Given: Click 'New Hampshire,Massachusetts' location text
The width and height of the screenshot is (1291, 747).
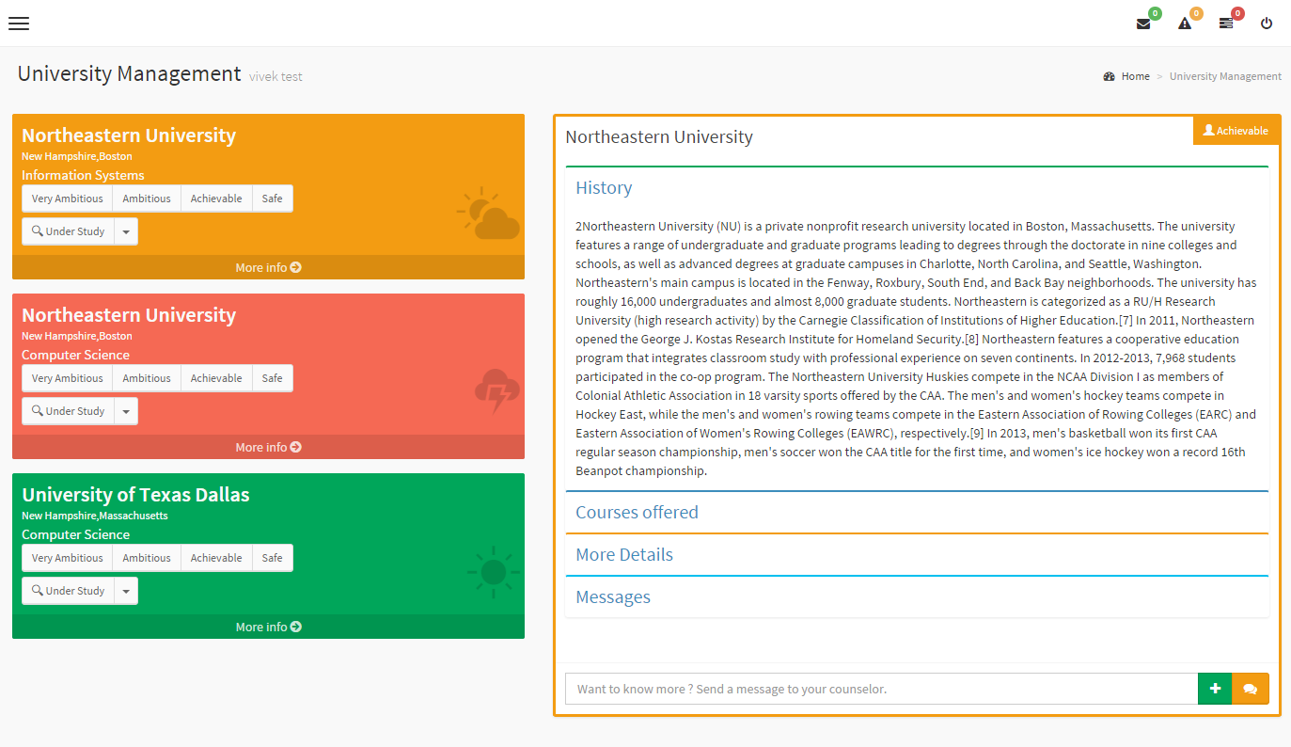Looking at the screenshot, I should [95, 516].
